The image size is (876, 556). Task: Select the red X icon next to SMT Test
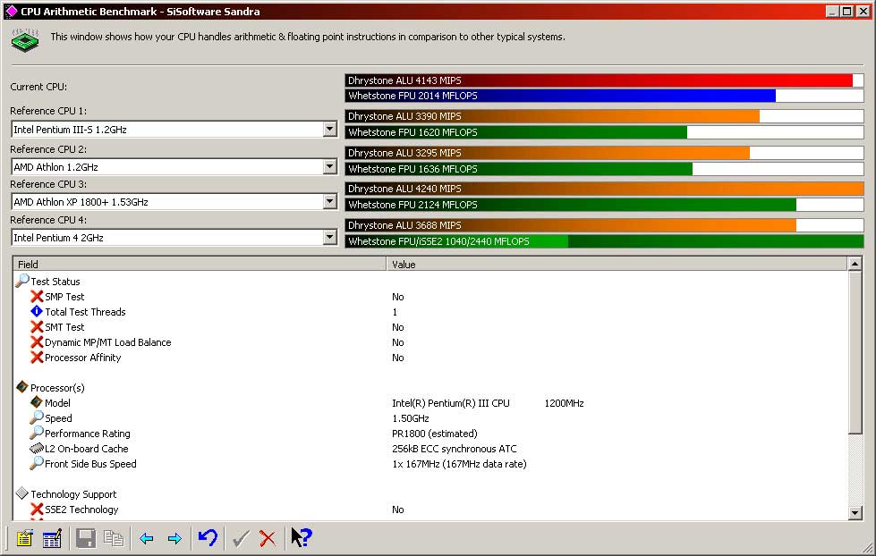pyautogui.click(x=37, y=326)
